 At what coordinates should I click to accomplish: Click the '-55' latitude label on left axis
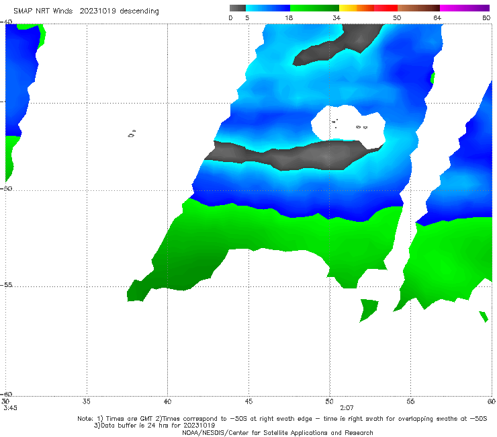[x=6, y=284]
